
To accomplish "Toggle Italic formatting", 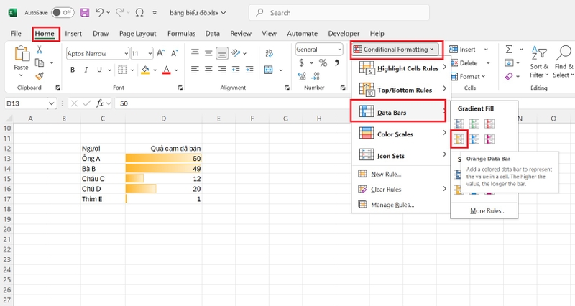I will [x=86, y=70].
